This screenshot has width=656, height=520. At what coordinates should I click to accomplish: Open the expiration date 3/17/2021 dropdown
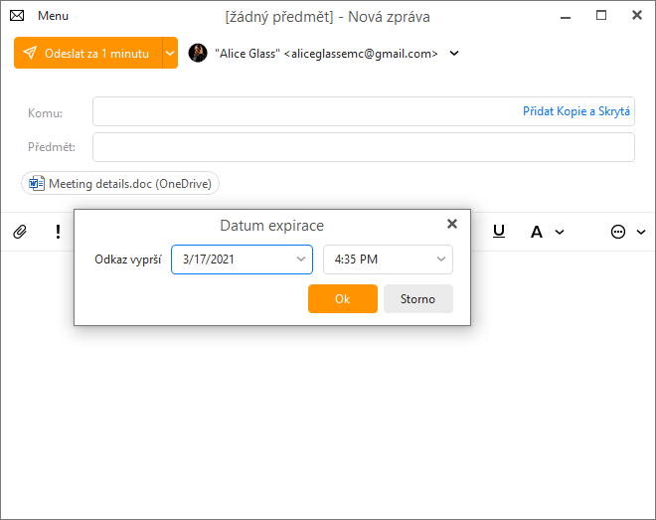click(x=242, y=260)
